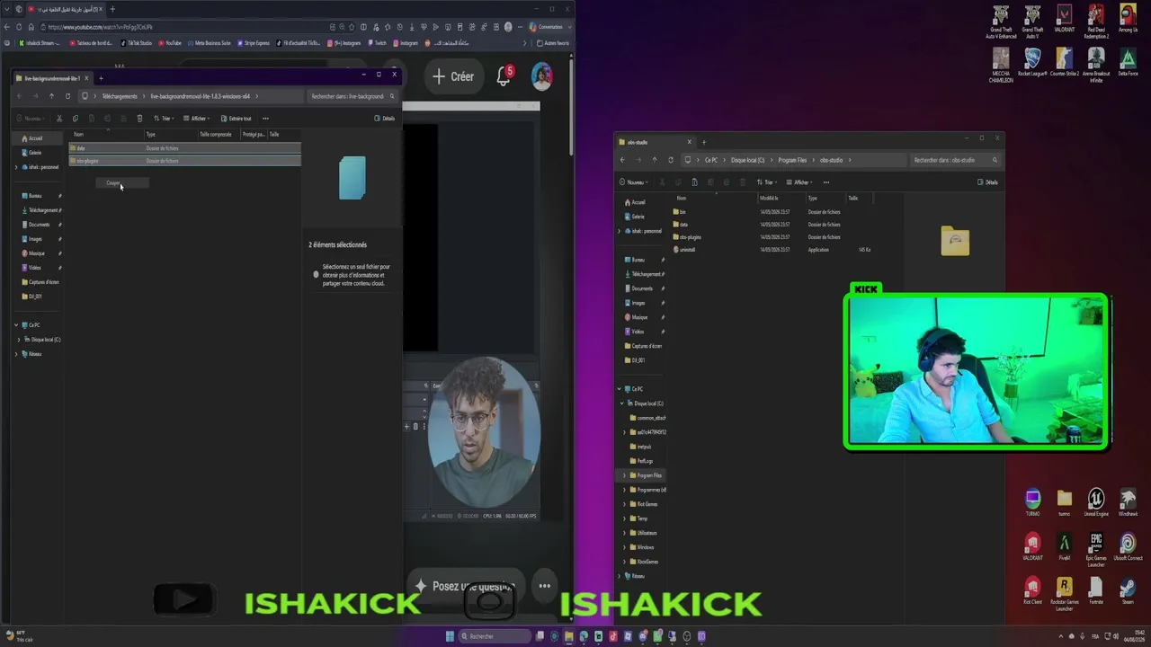Image resolution: width=1151 pixels, height=647 pixels.
Task: Select the data folder in the live-backgroundremoval window
Action: click(184, 148)
